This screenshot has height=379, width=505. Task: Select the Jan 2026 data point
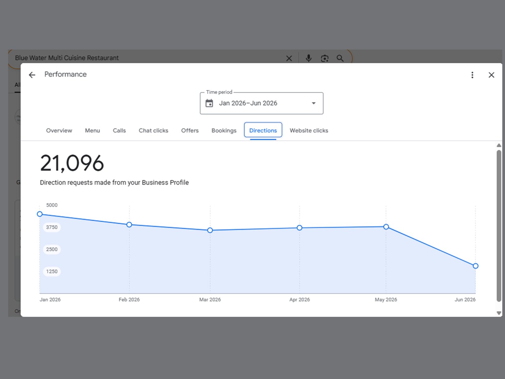tap(40, 214)
